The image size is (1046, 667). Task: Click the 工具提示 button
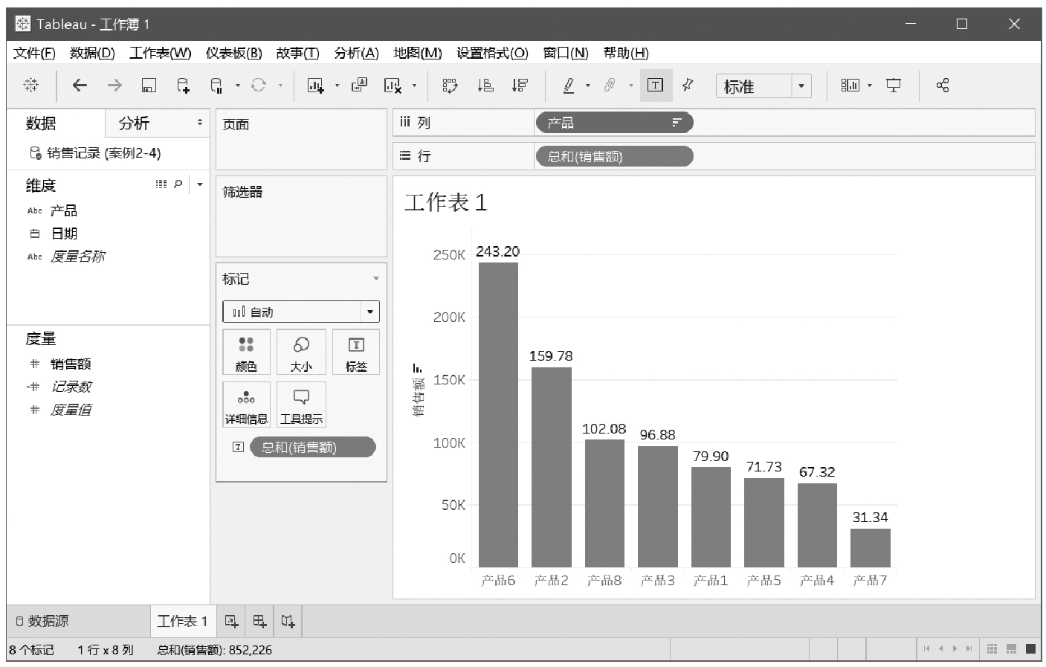[x=301, y=405]
